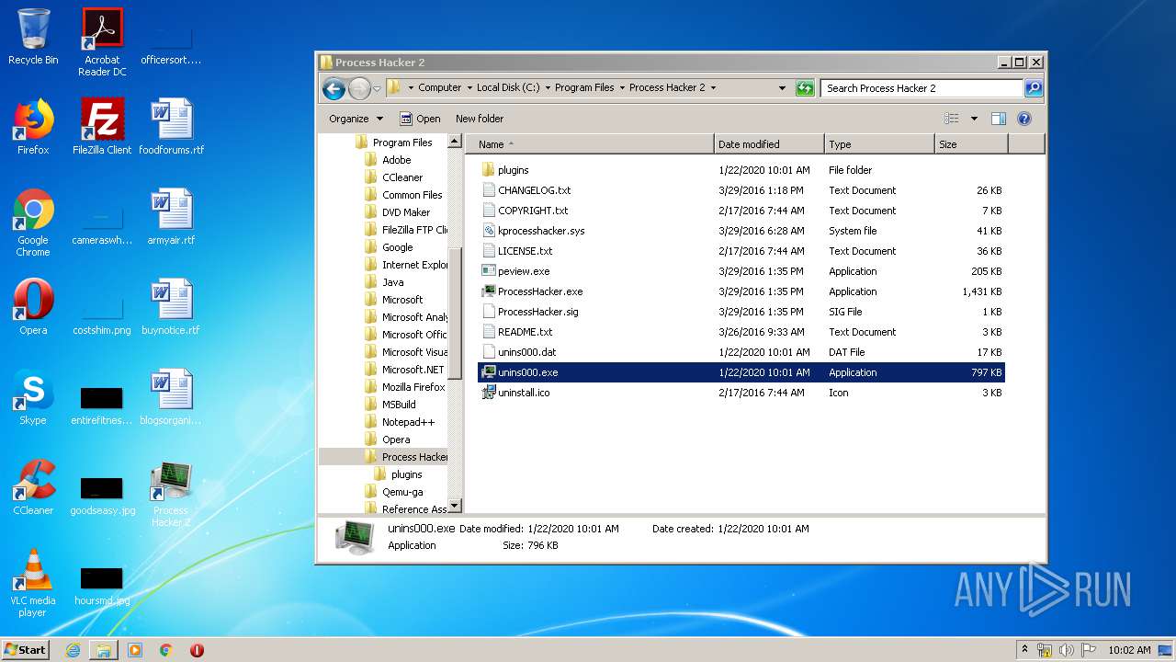
Task: Change view icon in the toolbar
Action: pos(952,119)
